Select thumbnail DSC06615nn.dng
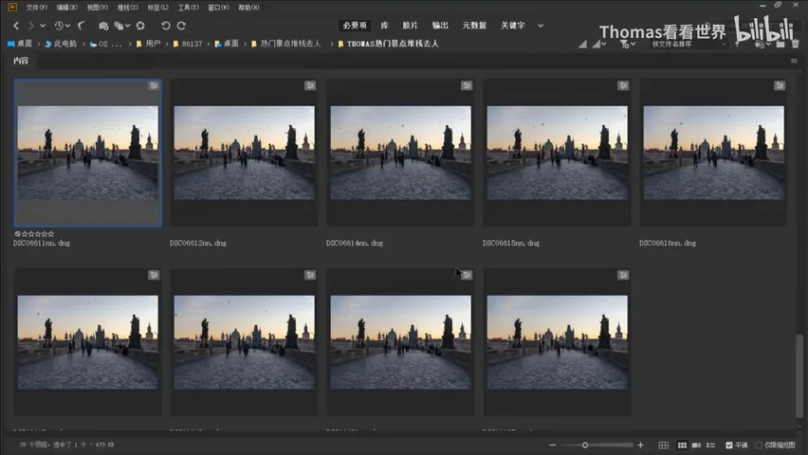This screenshot has width=808, height=455. (x=557, y=153)
